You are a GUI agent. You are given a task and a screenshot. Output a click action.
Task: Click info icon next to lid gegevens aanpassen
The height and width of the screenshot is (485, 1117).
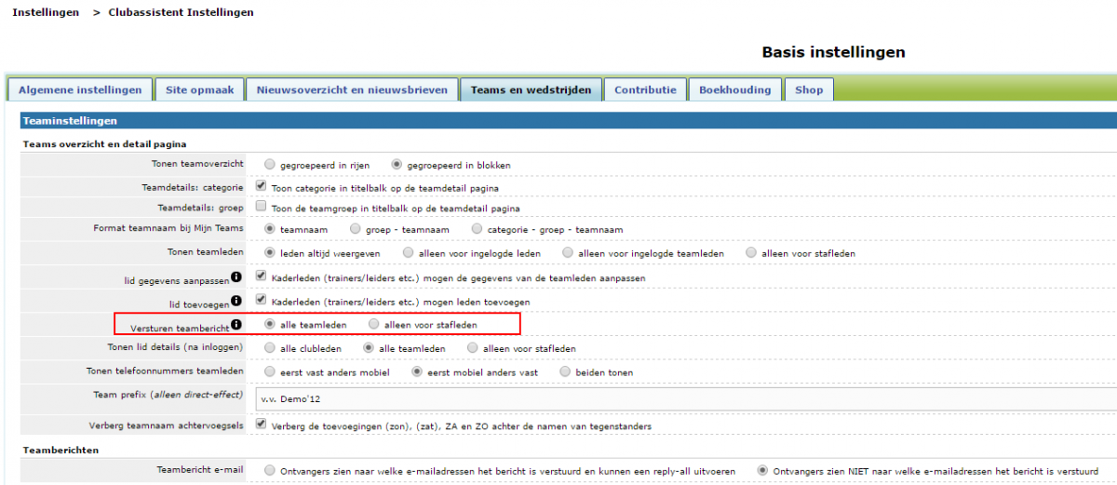(x=237, y=276)
